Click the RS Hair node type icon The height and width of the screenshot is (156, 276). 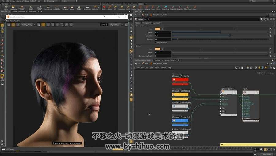[x=136, y=19]
